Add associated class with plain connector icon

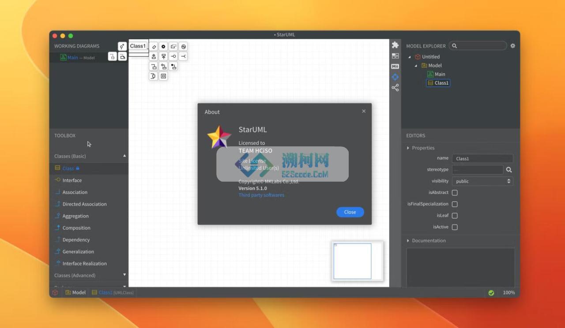click(x=154, y=67)
